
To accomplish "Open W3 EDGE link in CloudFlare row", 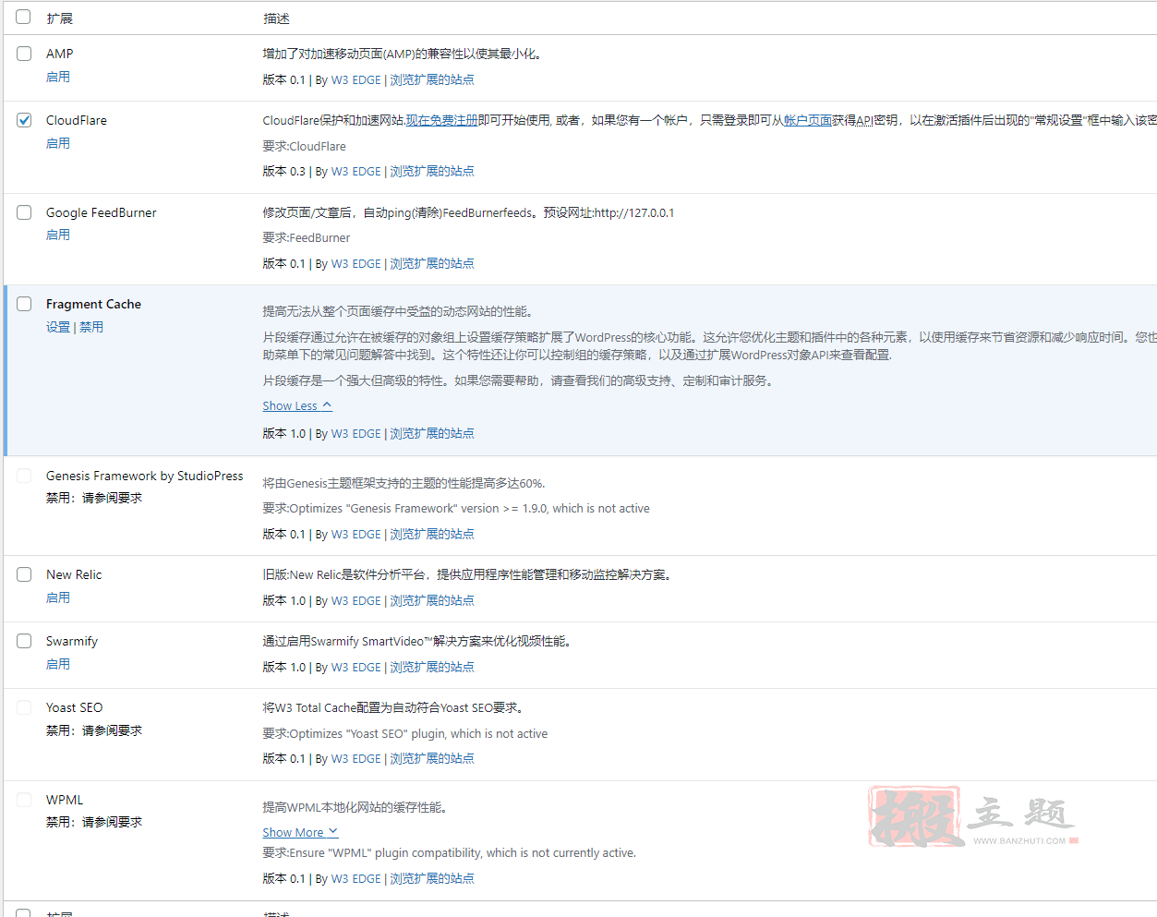I will tap(356, 171).
